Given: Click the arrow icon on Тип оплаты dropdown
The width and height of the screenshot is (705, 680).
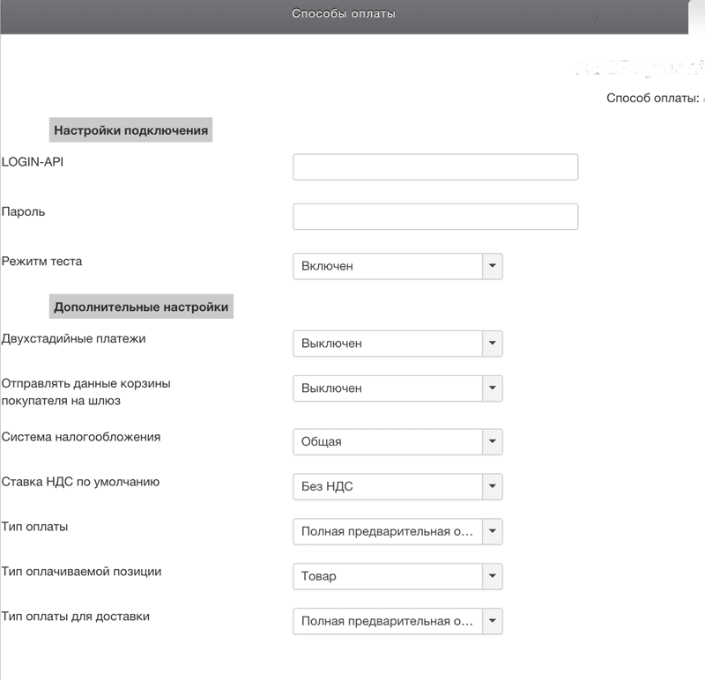Looking at the screenshot, I should click(491, 531).
